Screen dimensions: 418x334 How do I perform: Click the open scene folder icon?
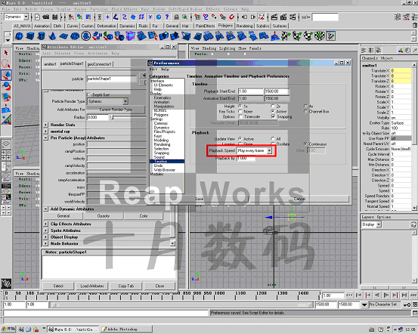[x=46, y=17]
